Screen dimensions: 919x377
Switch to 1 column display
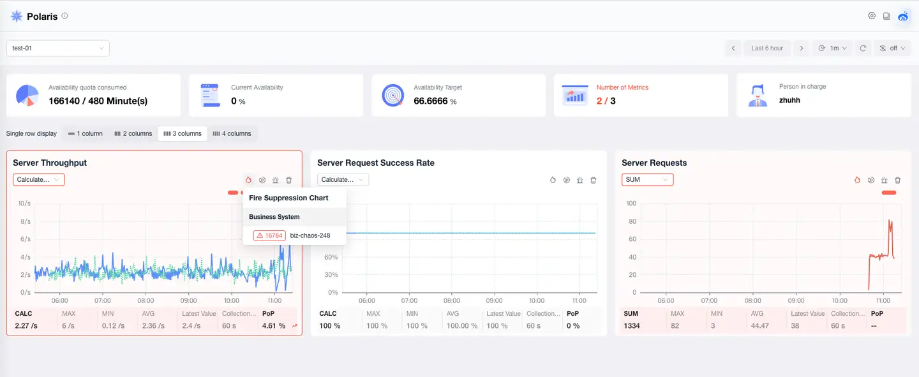(86, 134)
